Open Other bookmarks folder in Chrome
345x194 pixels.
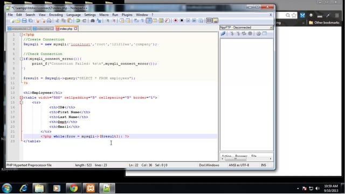coord(324,23)
